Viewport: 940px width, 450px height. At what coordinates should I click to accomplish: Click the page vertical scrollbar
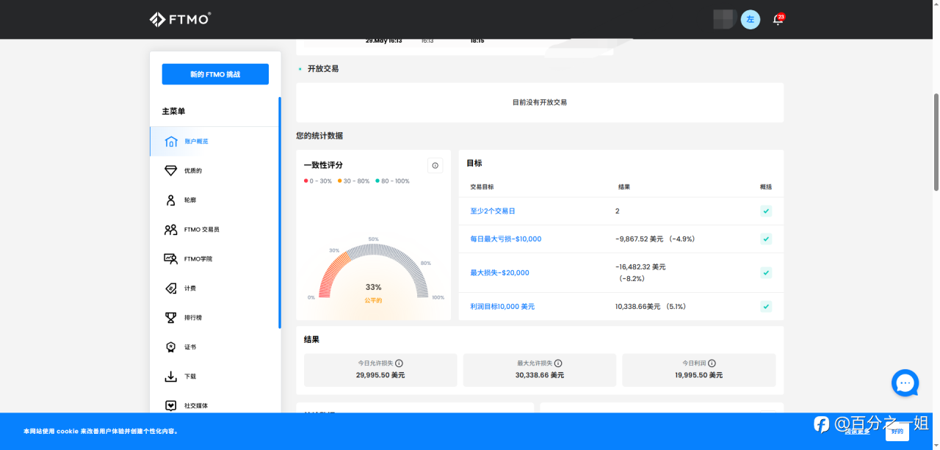936,143
